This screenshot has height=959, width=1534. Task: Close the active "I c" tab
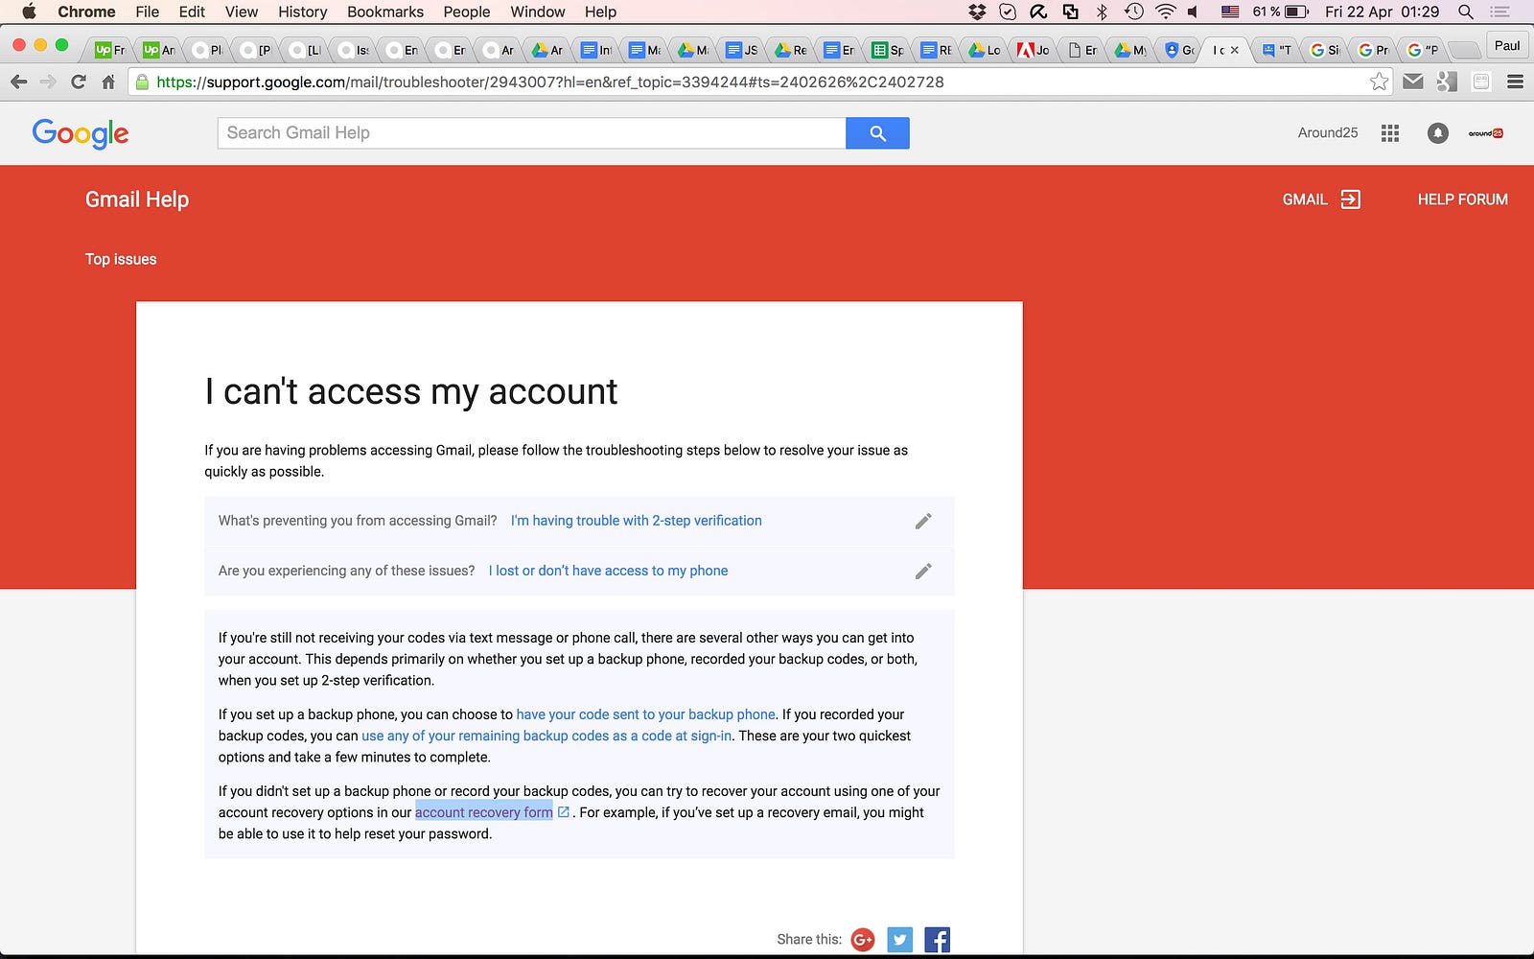tap(1235, 50)
